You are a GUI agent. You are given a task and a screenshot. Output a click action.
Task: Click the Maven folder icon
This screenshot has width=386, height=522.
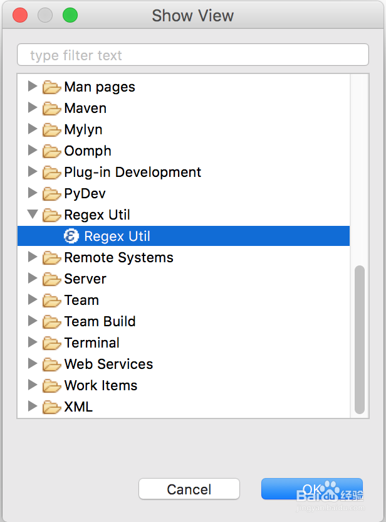pyautogui.click(x=51, y=109)
